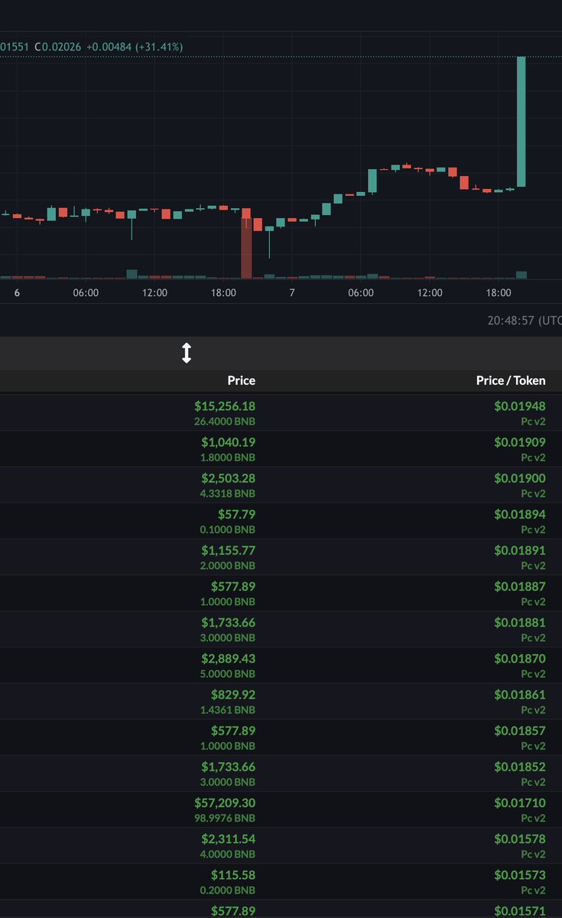The width and height of the screenshot is (562, 918).
Task: Select the $0.01852 token price
Action: (x=520, y=767)
